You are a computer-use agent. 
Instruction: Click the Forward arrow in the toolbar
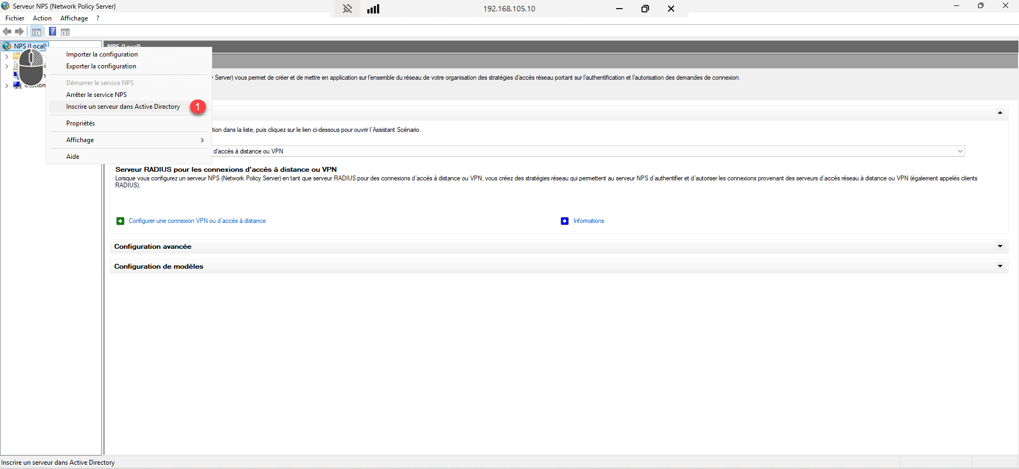click(19, 32)
